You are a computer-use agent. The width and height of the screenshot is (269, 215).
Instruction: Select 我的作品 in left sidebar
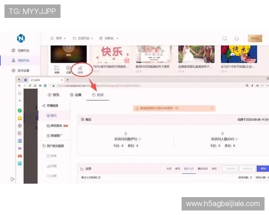pyautogui.click(x=21, y=60)
